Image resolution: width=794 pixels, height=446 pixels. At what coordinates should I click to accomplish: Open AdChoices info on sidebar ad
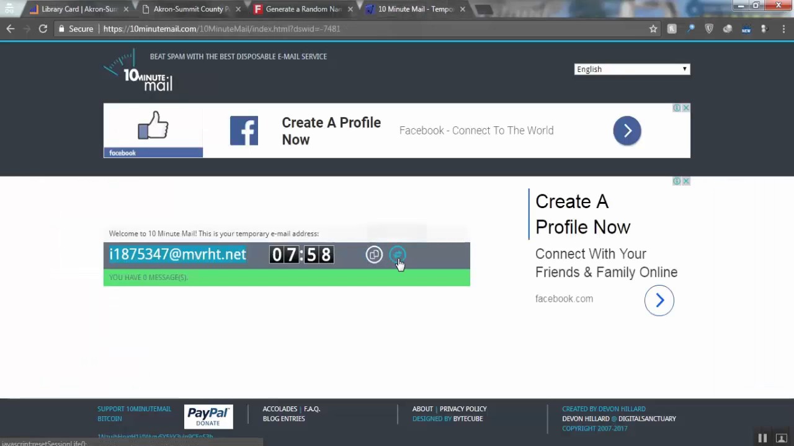click(x=677, y=181)
